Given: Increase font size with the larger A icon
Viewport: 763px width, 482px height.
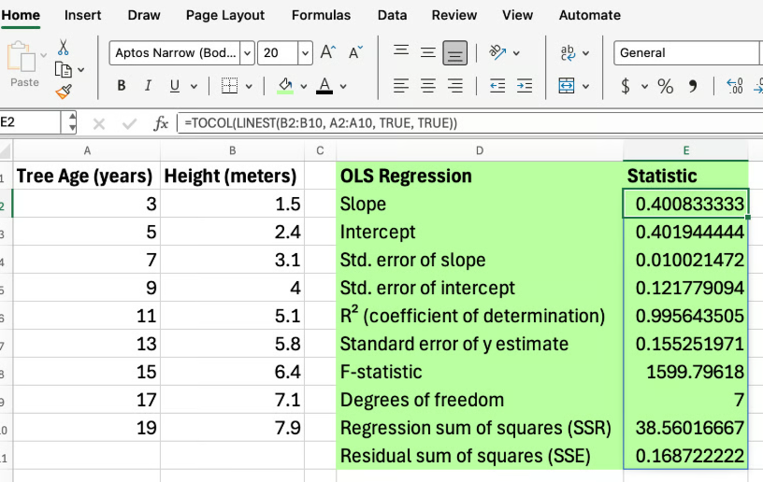Looking at the screenshot, I should click(328, 53).
